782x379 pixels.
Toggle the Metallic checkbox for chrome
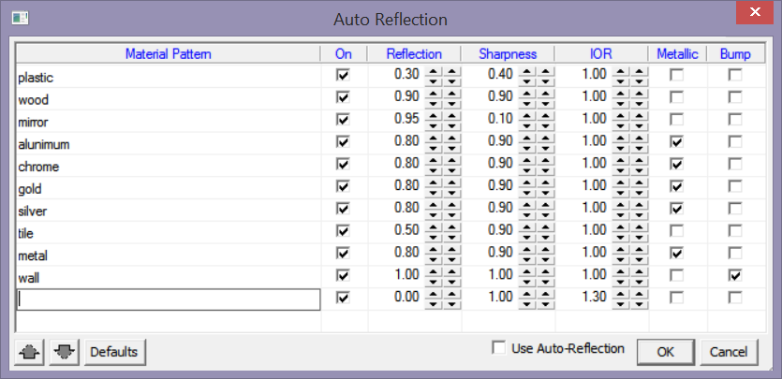tap(676, 165)
